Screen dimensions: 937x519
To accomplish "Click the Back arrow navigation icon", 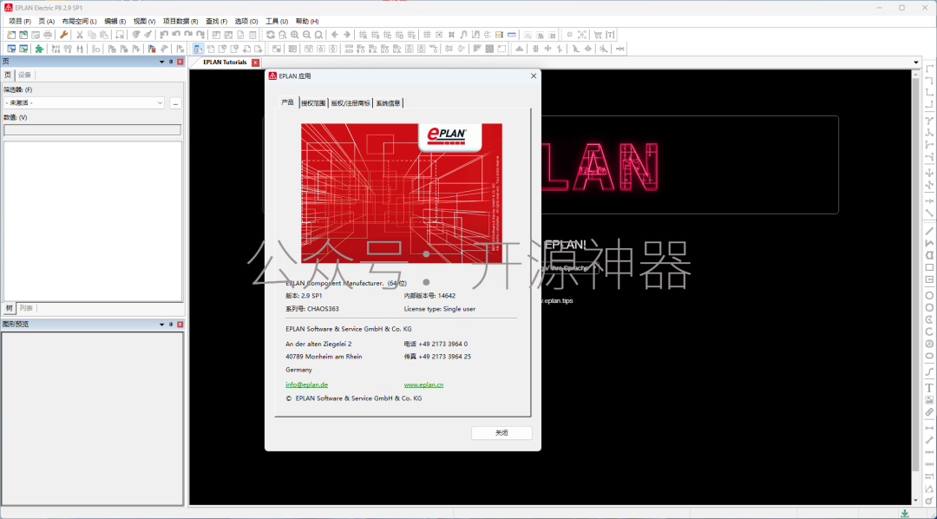I will pyautogui.click(x=335, y=35).
